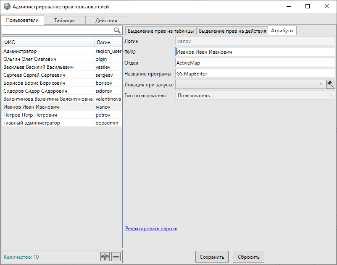This screenshot has width=337, height=265.
Task: Select the Главный администратор row
Action: click(32, 123)
